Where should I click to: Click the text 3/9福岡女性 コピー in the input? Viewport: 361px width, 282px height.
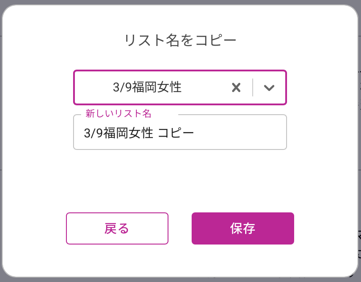pos(139,133)
